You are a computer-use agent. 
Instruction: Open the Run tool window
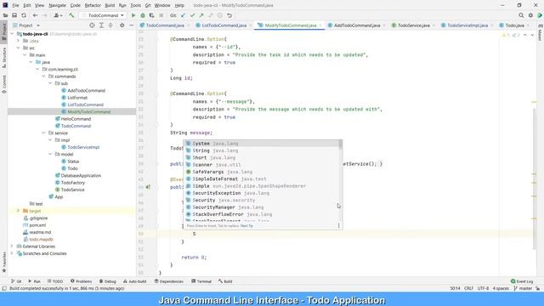point(34,281)
